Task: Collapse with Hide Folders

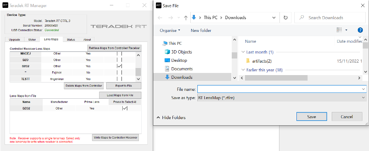Action: pyautogui.click(x=171, y=117)
